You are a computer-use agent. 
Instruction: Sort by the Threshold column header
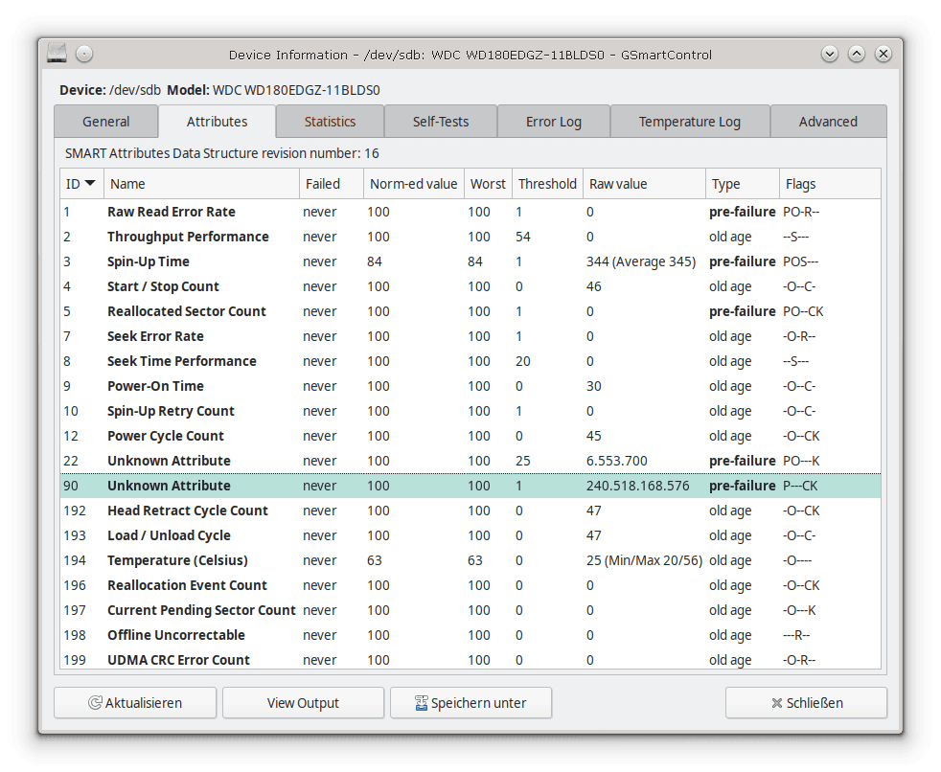point(547,184)
